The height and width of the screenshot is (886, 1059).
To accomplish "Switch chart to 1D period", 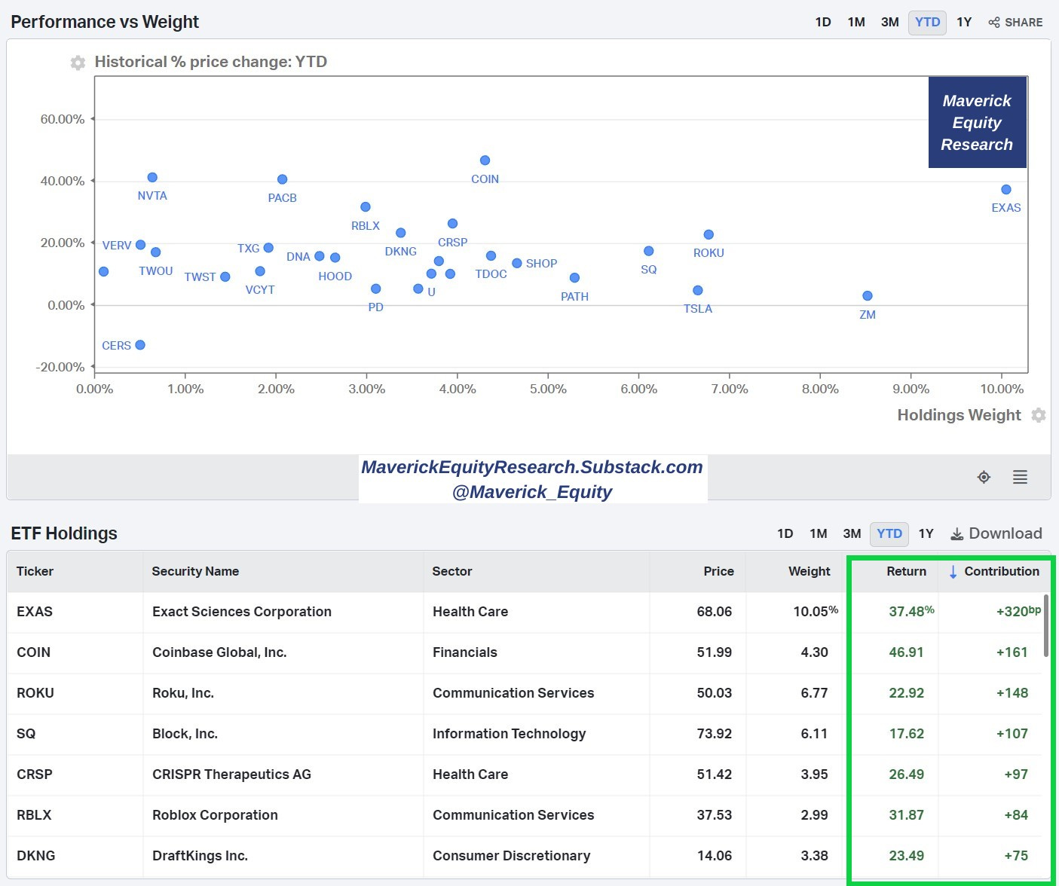I will pos(823,23).
